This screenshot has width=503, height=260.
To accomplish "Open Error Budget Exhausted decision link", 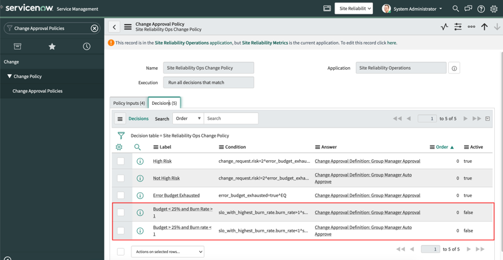I will tap(177, 195).
